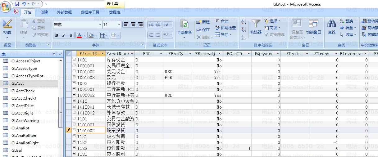Open the font name dropdown 宋体

tap(100, 25)
